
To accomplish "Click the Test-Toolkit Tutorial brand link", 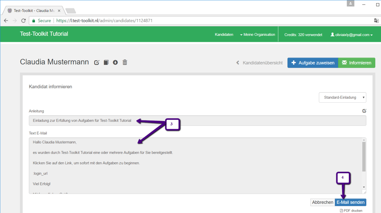I will click(x=44, y=34).
